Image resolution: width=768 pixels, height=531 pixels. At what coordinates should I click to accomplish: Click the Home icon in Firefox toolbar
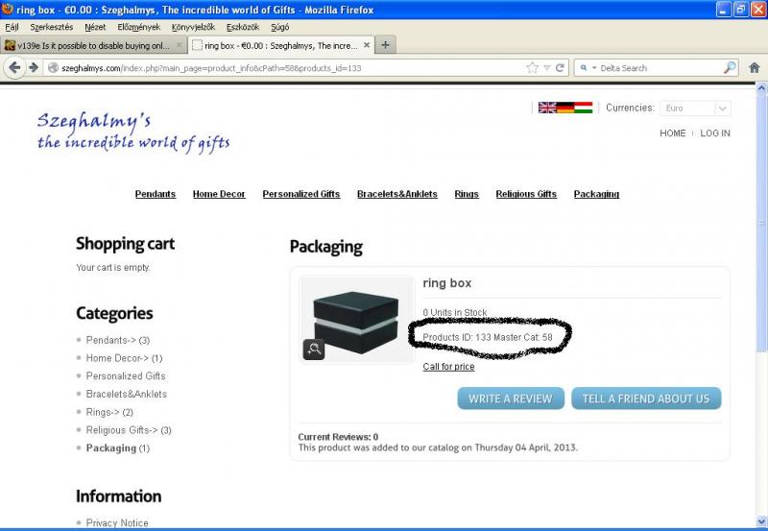point(755,67)
